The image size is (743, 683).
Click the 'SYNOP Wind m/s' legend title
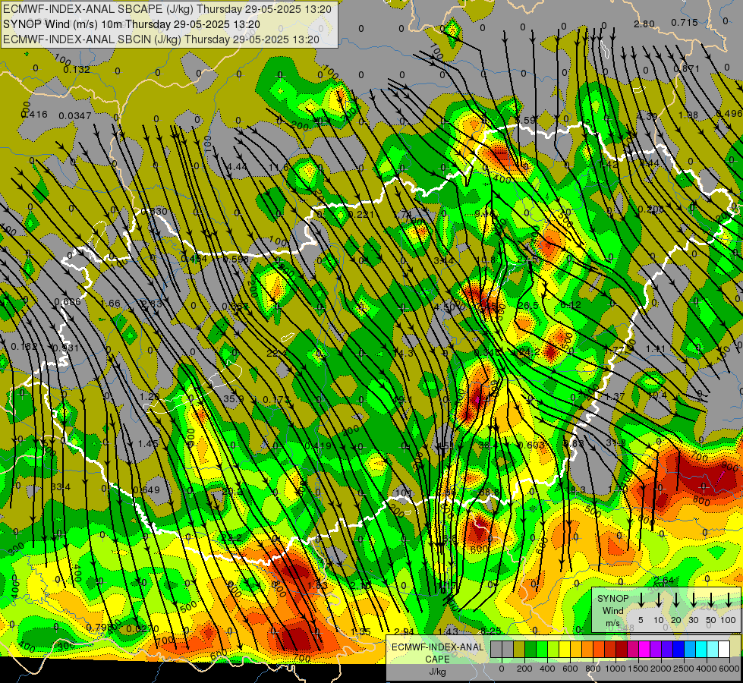click(x=612, y=610)
